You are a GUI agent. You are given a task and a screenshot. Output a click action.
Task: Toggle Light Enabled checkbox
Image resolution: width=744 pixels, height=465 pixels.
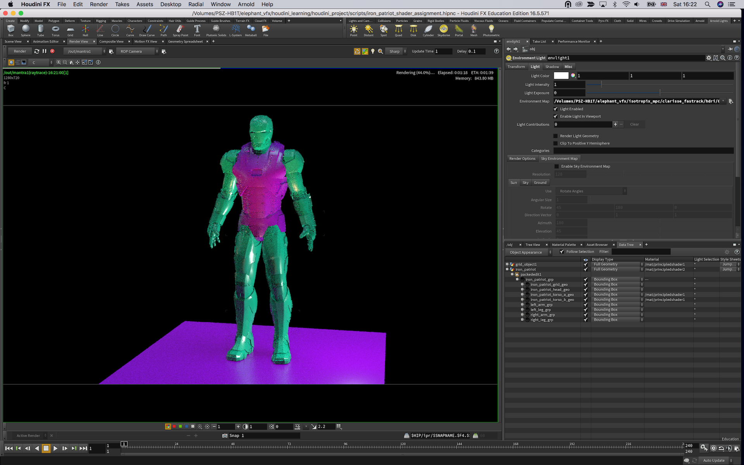tap(556, 109)
